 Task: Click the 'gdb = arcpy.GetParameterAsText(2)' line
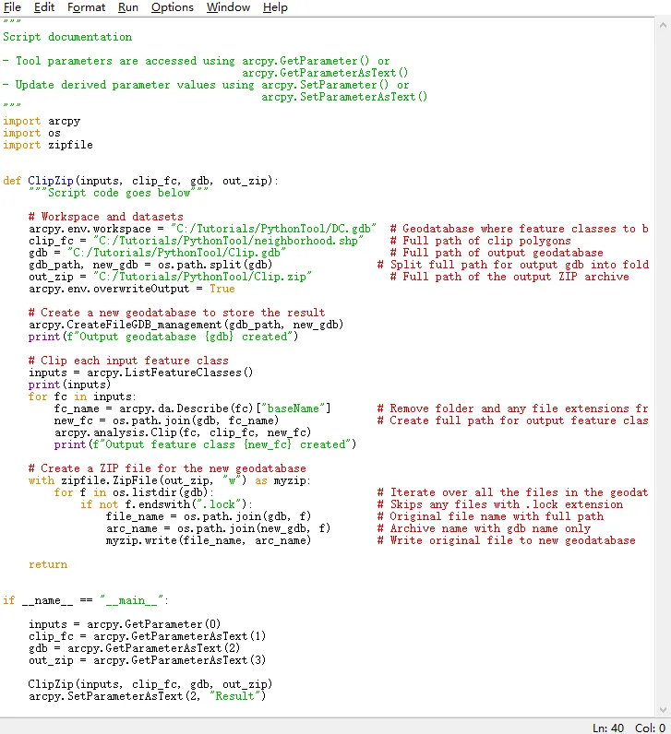pyautogui.click(x=134, y=648)
